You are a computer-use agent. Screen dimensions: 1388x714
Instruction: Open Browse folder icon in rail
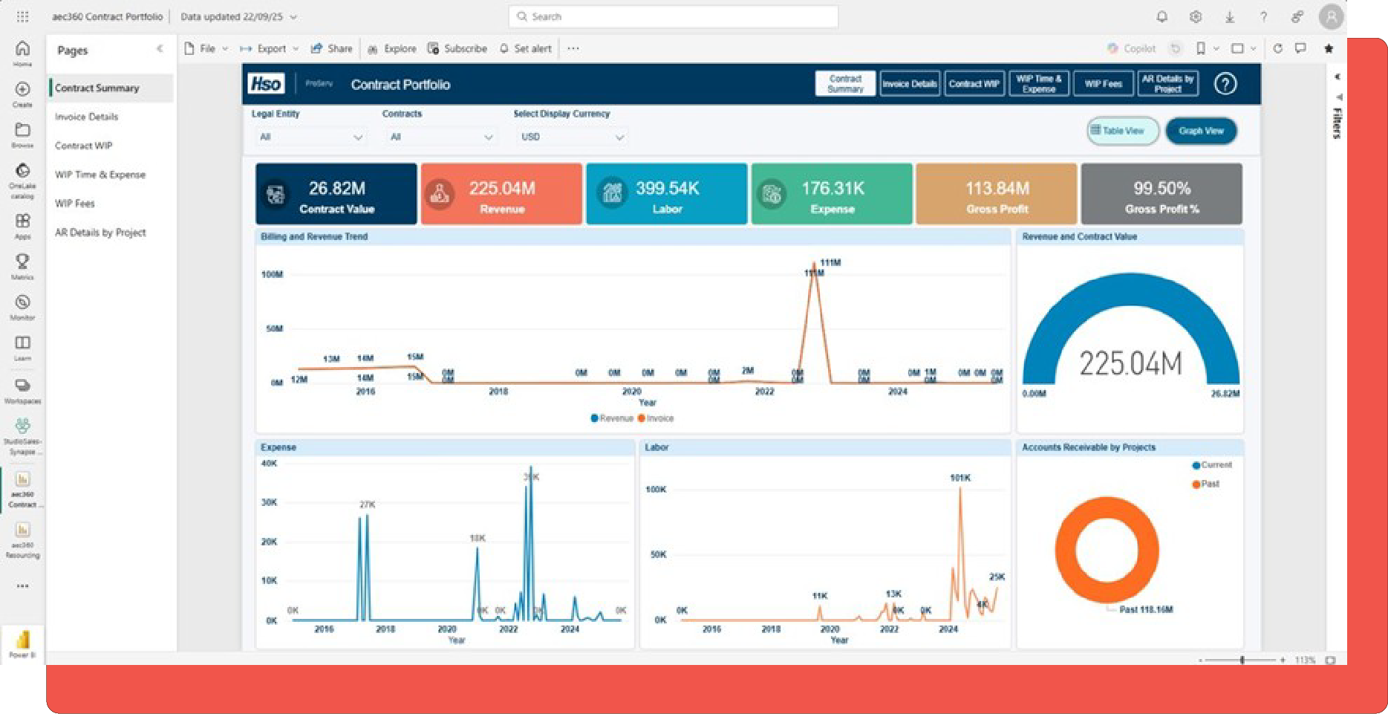coord(23,134)
